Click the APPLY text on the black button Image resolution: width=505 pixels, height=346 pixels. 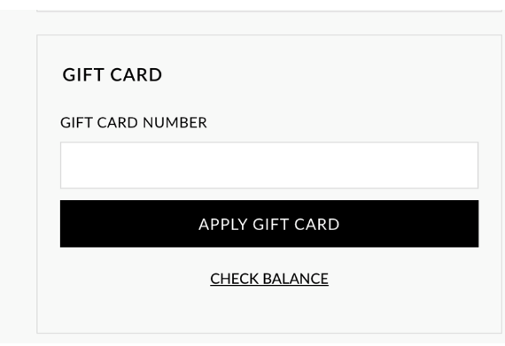click(x=223, y=225)
